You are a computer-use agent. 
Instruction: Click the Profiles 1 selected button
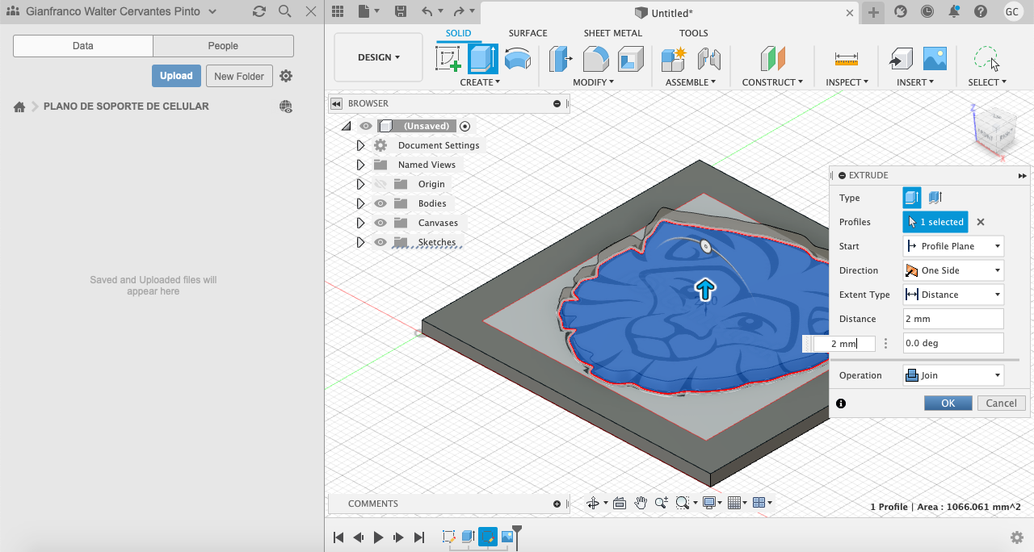click(935, 222)
